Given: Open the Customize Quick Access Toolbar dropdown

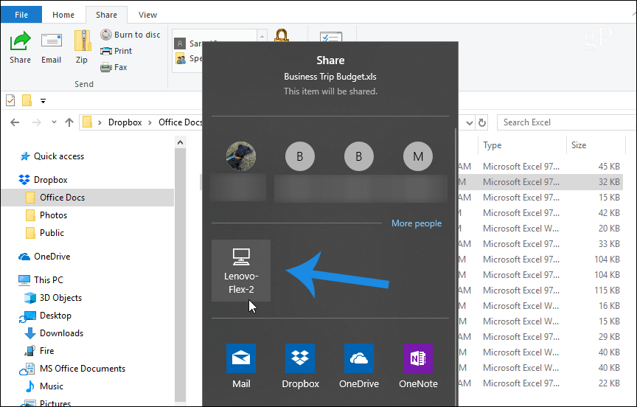Looking at the screenshot, I should point(43,101).
